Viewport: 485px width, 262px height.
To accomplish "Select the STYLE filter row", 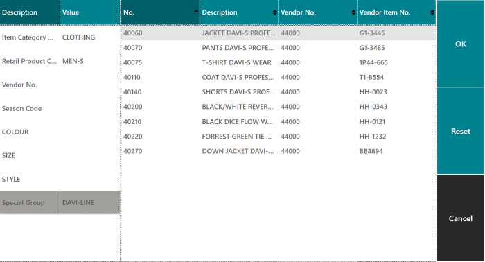I will (x=60, y=179).
